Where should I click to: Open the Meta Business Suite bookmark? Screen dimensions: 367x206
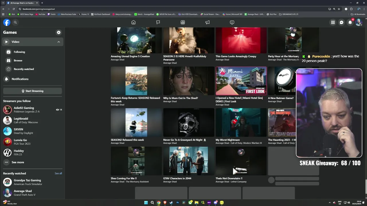[67, 14]
